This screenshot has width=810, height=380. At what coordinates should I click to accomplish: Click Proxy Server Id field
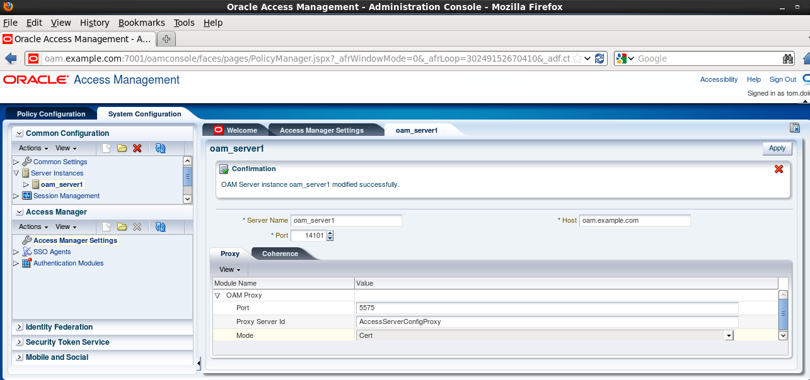coord(547,321)
